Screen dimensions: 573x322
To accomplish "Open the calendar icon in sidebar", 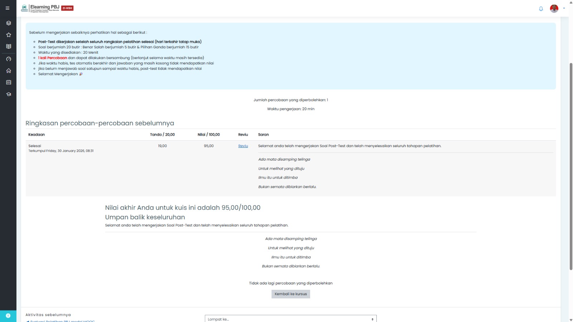I will 9,82.
